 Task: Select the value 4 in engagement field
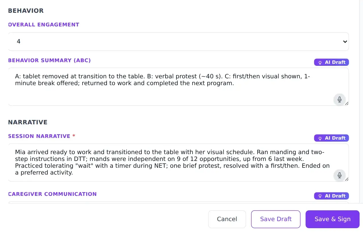19,41
